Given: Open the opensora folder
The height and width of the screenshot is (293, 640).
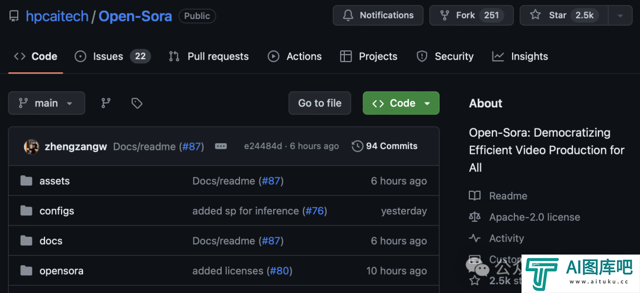Looking at the screenshot, I should [x=61, y=271].
